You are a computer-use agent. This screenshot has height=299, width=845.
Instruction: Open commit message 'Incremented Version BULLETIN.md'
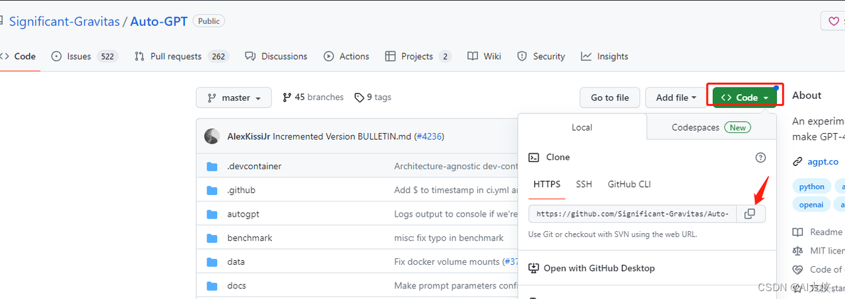(x=343, y=136)
